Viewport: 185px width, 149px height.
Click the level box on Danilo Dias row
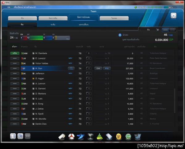click(89, 124)
